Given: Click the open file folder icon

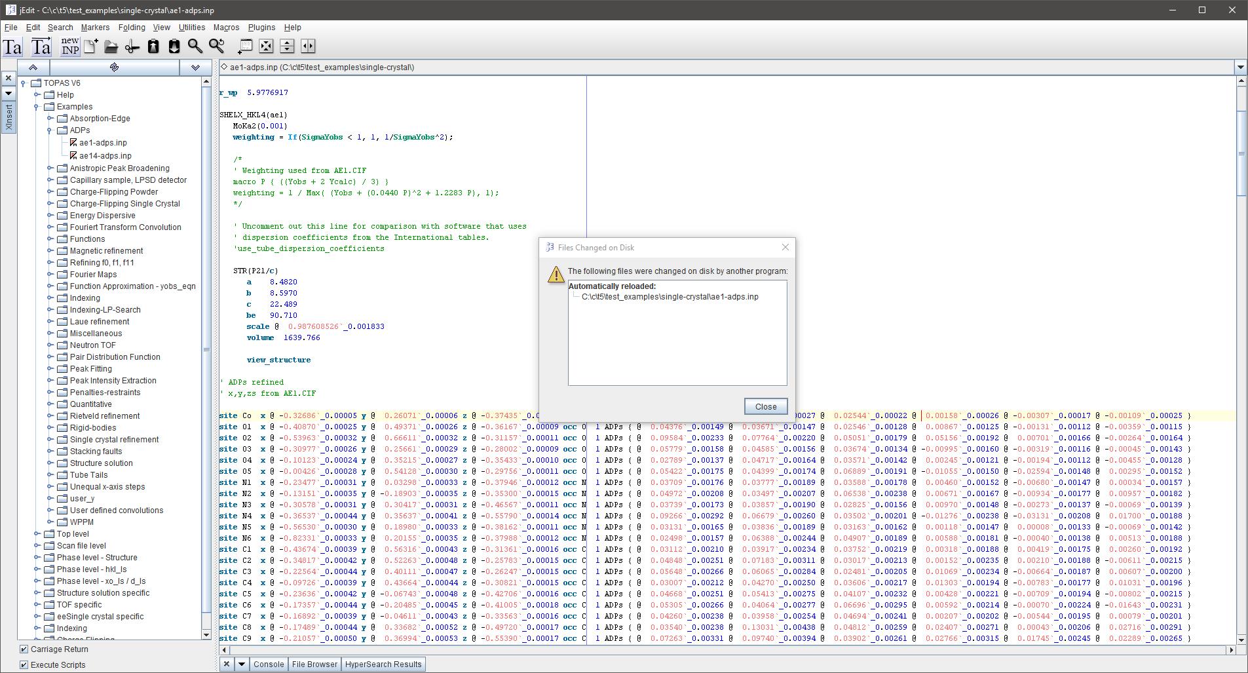Looking at the screenshot, I should coord(111,46).
